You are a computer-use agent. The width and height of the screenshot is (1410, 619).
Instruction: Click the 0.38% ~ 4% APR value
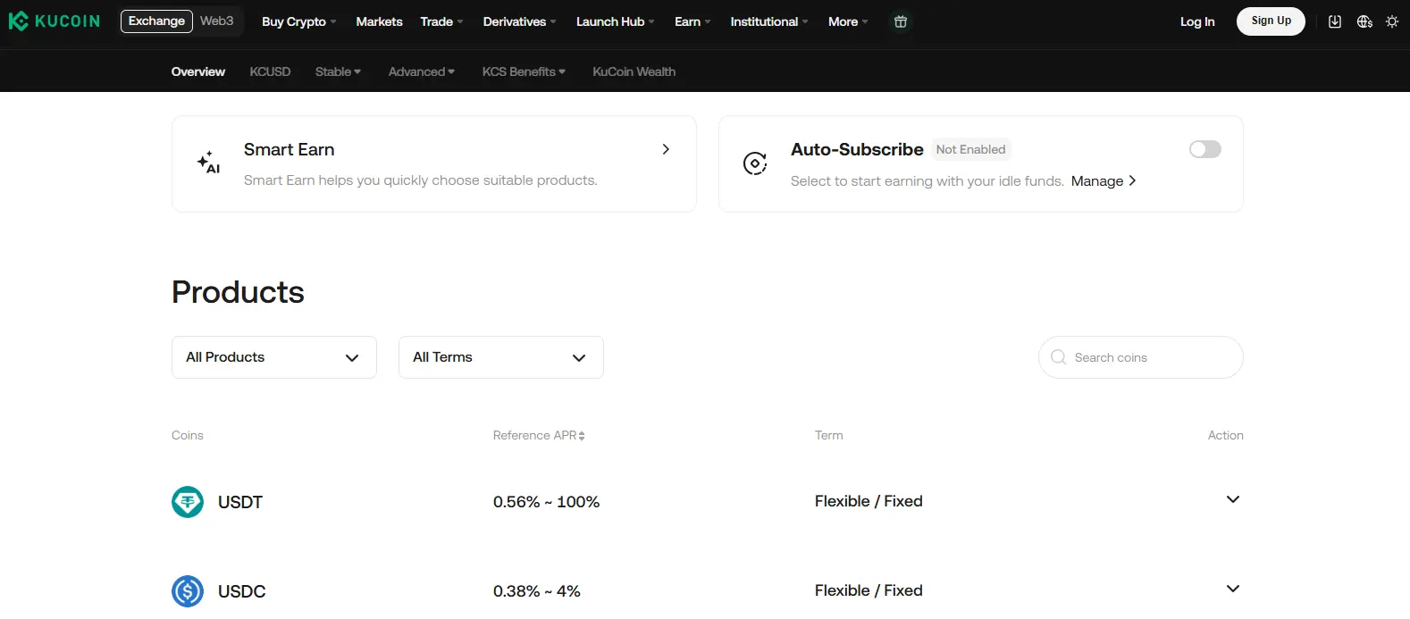pyautogui.click(x=537, y=591)
